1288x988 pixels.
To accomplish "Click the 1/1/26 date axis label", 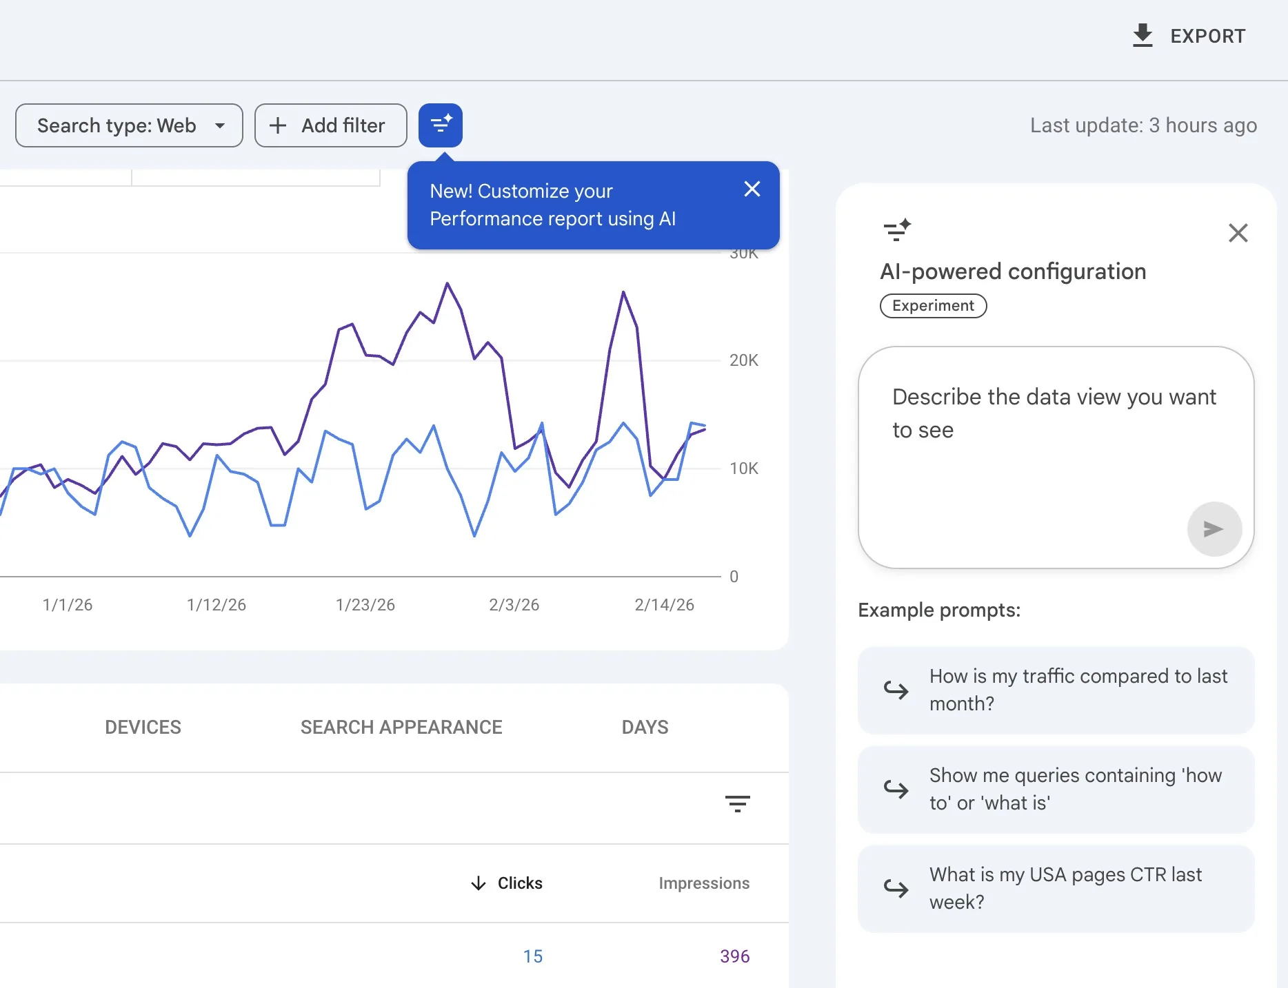I will (68, 605).
